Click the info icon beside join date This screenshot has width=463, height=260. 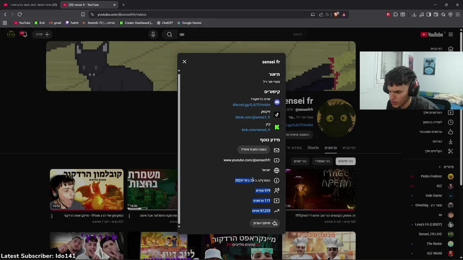pos(277,181)
